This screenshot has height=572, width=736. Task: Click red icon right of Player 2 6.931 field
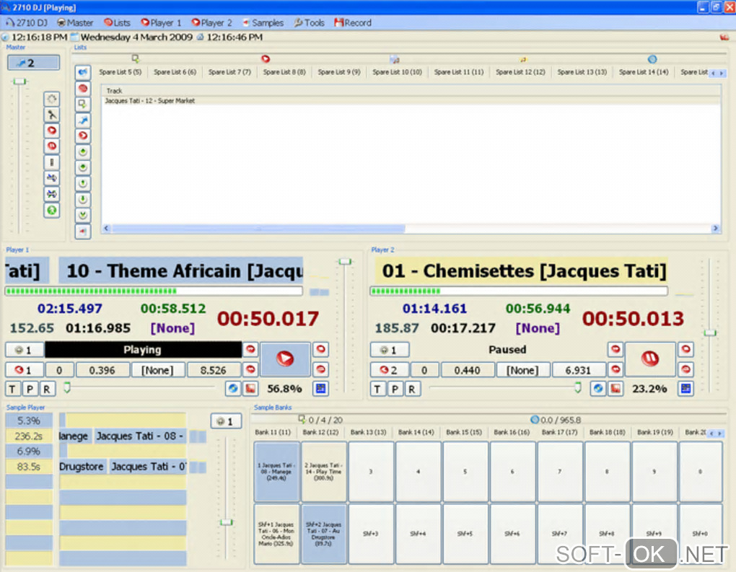[x=615, y=370]
